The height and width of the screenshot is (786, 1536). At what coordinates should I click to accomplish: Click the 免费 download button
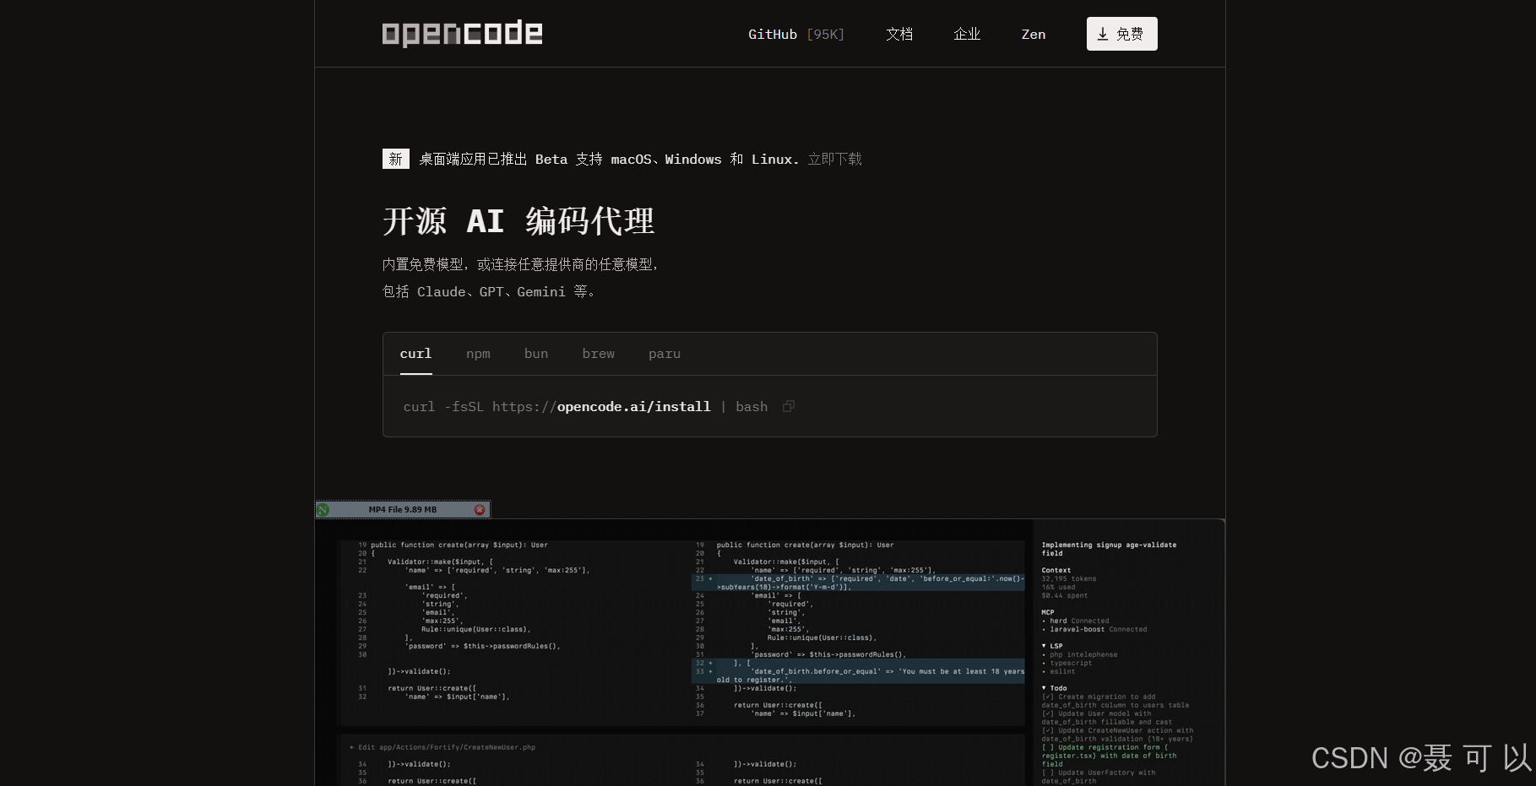[x=1121, y=34]
